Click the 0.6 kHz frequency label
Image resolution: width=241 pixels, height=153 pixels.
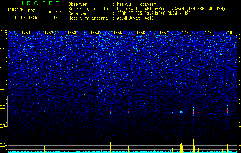click(x=3, y=145)
